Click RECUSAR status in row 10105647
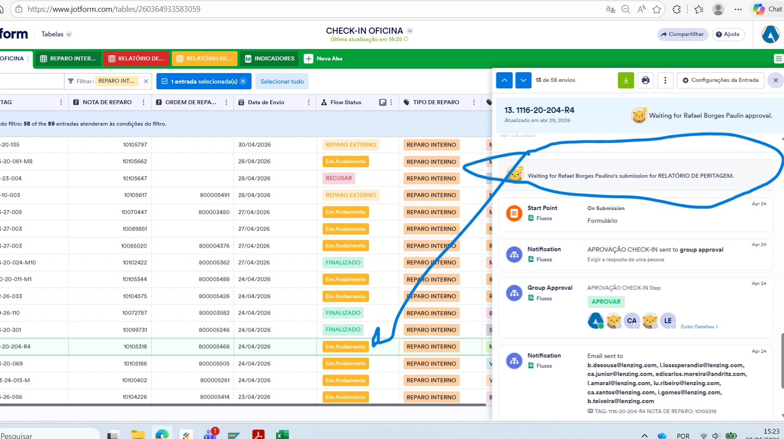 (x=339, y=178)
